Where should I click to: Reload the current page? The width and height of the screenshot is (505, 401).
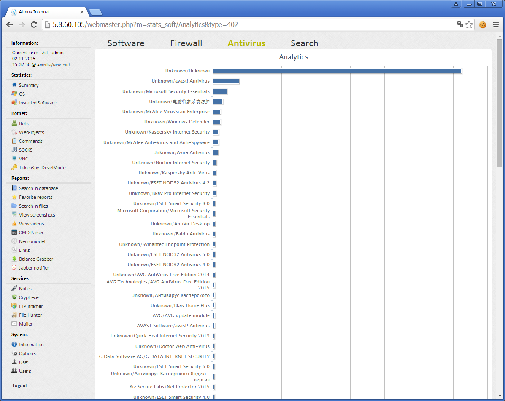click(x=34, y=24)
